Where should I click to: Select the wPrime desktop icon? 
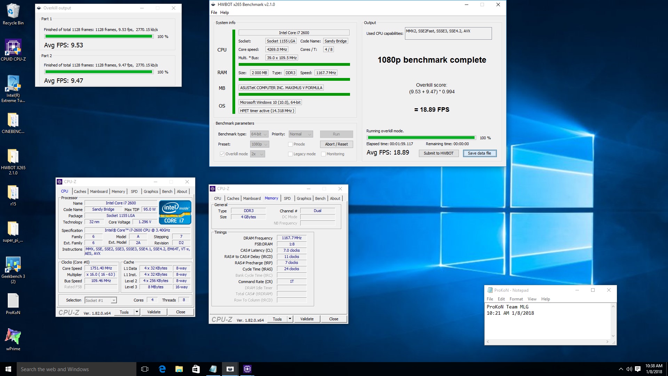click(13, 340)
